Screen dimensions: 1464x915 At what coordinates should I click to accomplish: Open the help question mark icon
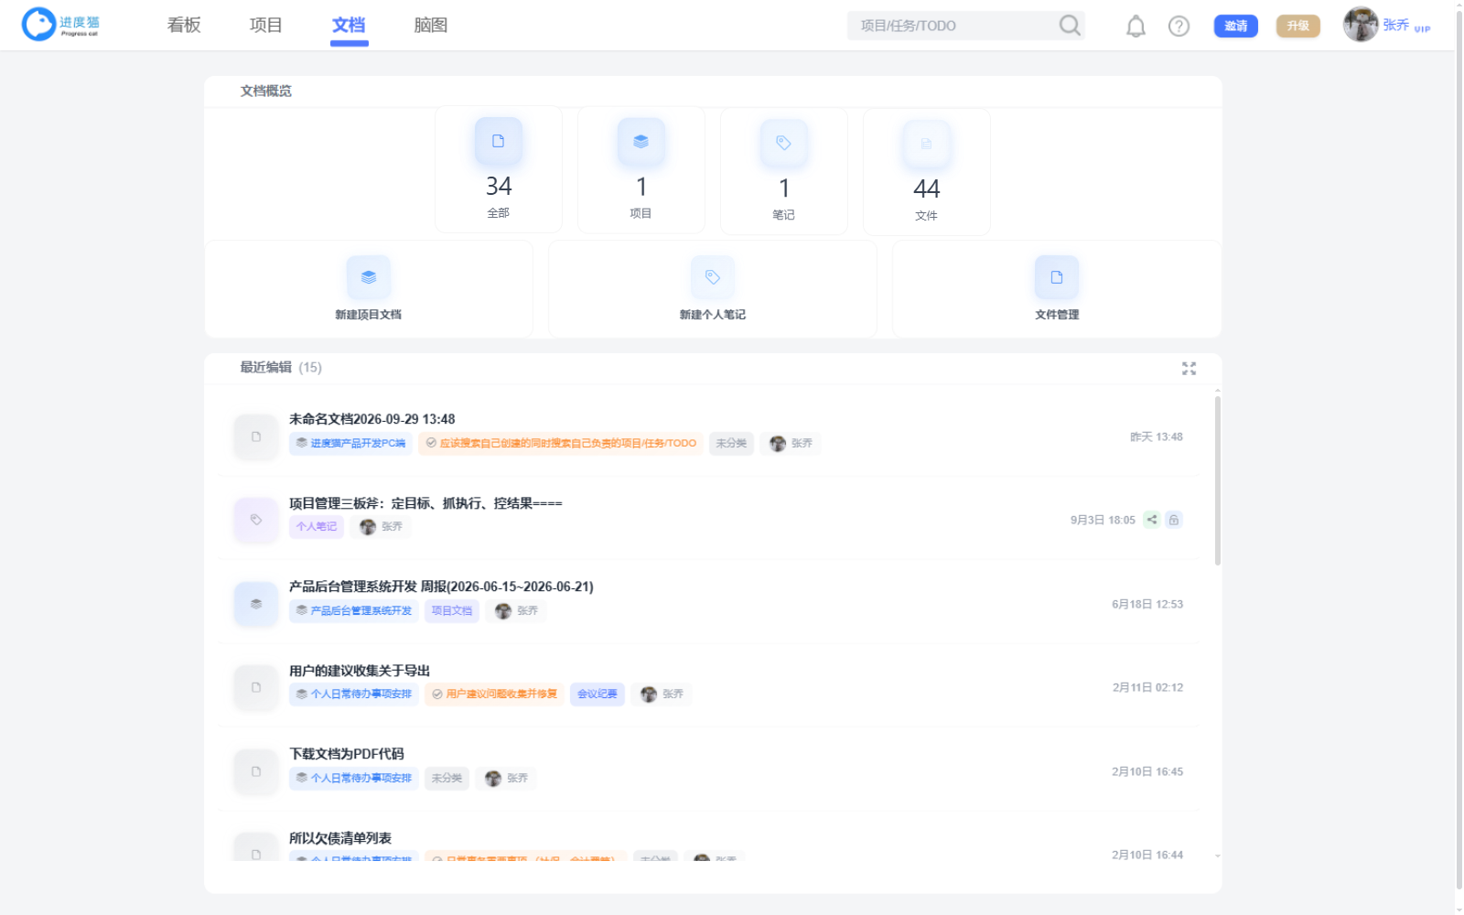tap(1179, 27)
